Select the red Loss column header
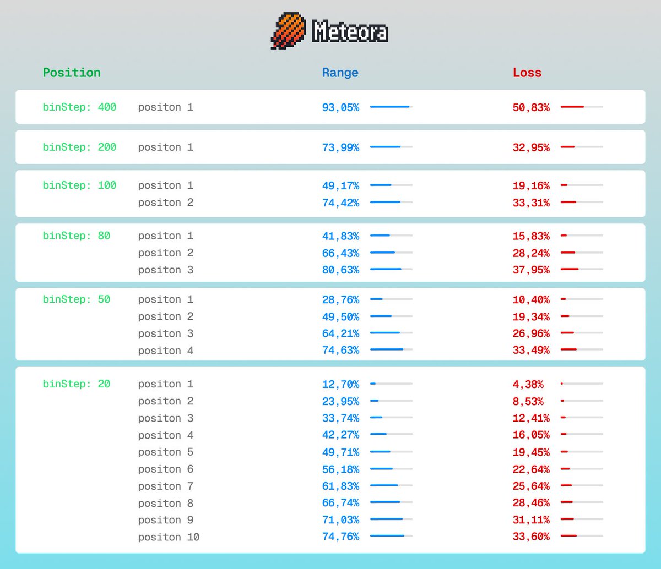Screen dimensions: 661x569 pyautogui.click(x=527, y=73)
